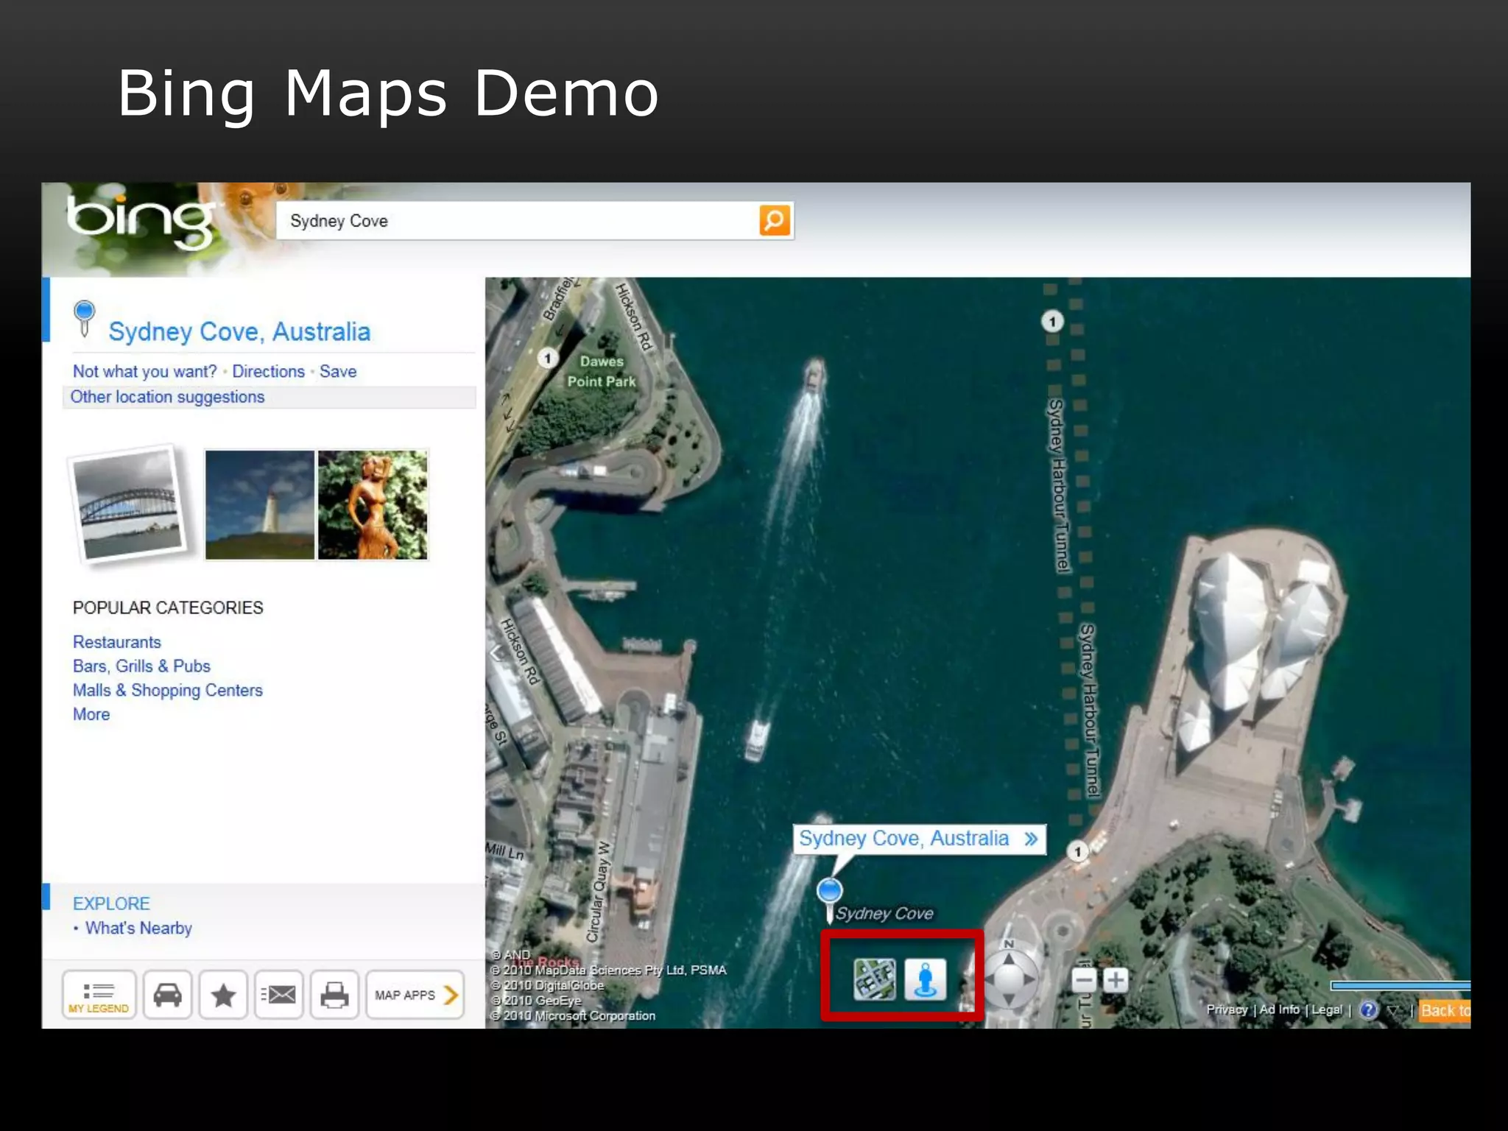Click the pushpin icon beside Sydney Cove heading
The height and width of the screenshot is (1131, 1508).
pos(85,318)
